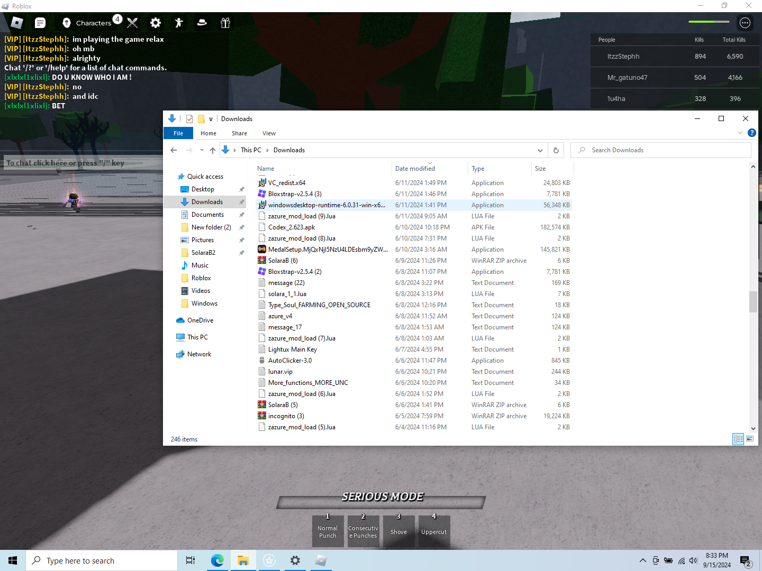
Task: Click This PC in the address breadcrumb
Action: (251, 150)
